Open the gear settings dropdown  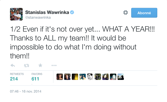[x=125, y=13]
